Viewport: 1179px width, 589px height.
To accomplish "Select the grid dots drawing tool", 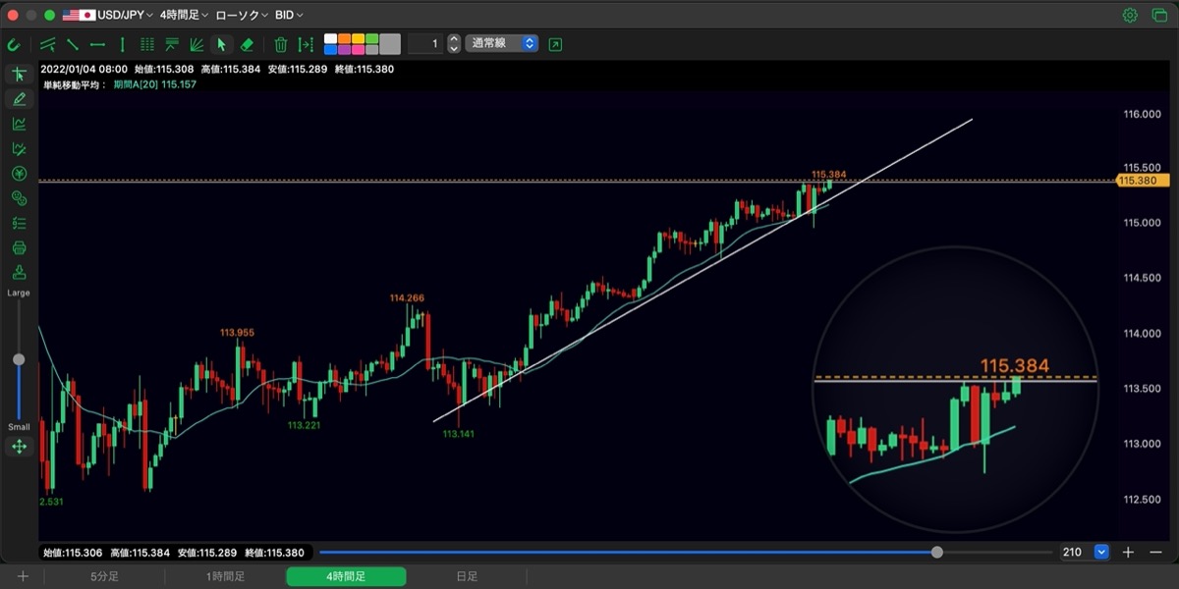I will [147, 44].
